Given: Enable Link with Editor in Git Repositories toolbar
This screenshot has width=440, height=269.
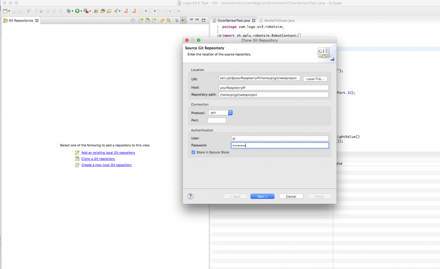Looking at the screenshot, I should click(x=184, y=20).
